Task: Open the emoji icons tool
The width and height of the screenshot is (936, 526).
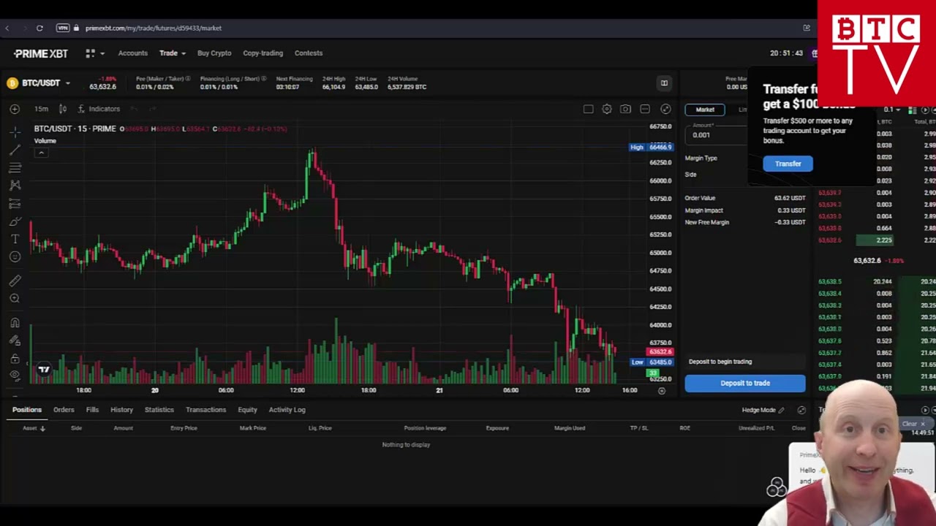Action: [15, 257]
